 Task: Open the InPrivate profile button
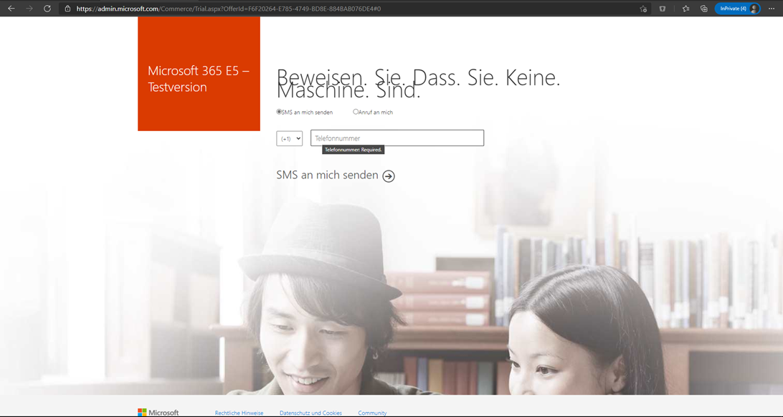(x=738, y=9)
